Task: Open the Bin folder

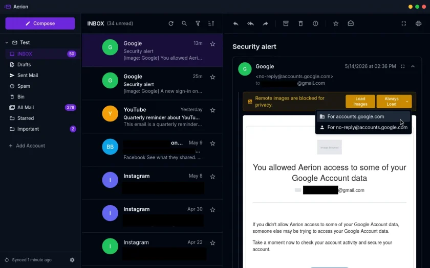Action: pyautogui.click(x=42, y=96)
